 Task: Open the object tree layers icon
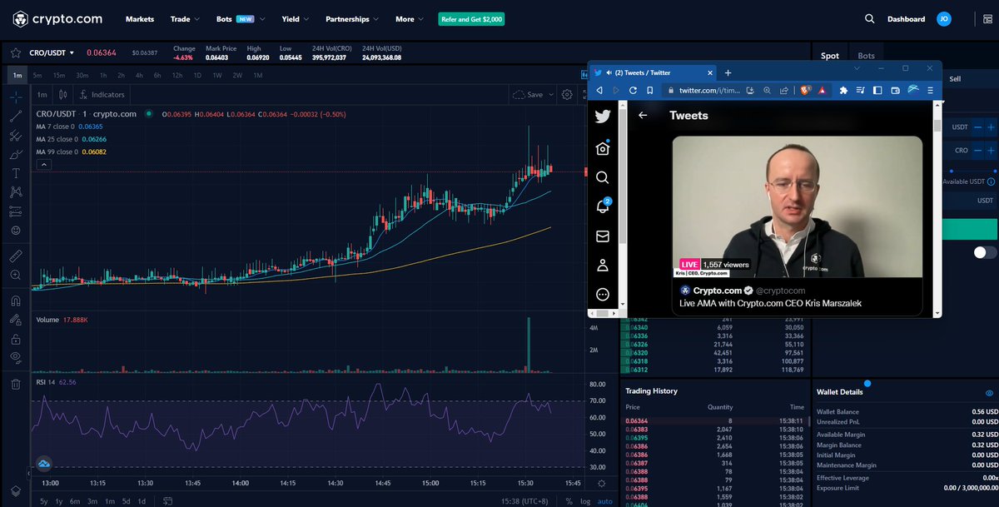[x=15, y=490]
